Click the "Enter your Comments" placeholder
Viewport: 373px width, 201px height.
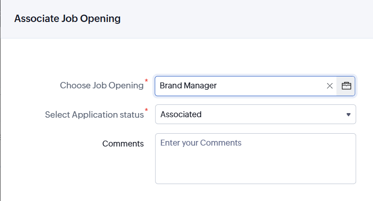point(200,143)
